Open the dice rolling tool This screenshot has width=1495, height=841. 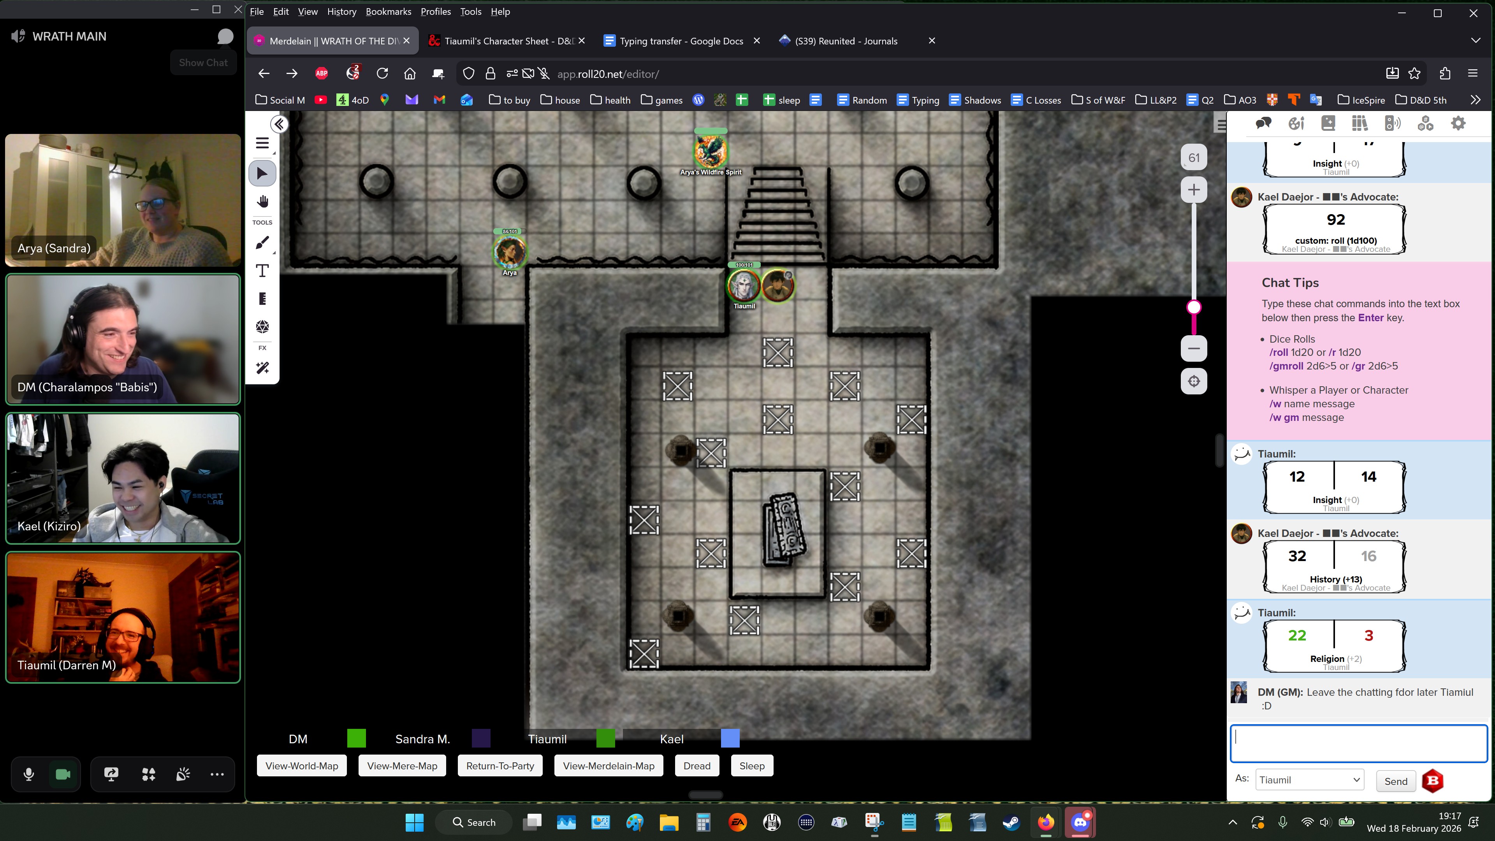262,327
